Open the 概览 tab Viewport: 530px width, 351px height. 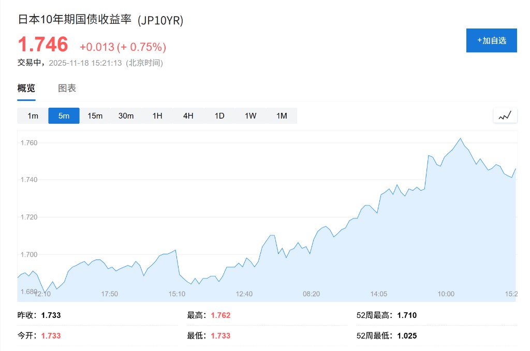[x=26, y=88]
